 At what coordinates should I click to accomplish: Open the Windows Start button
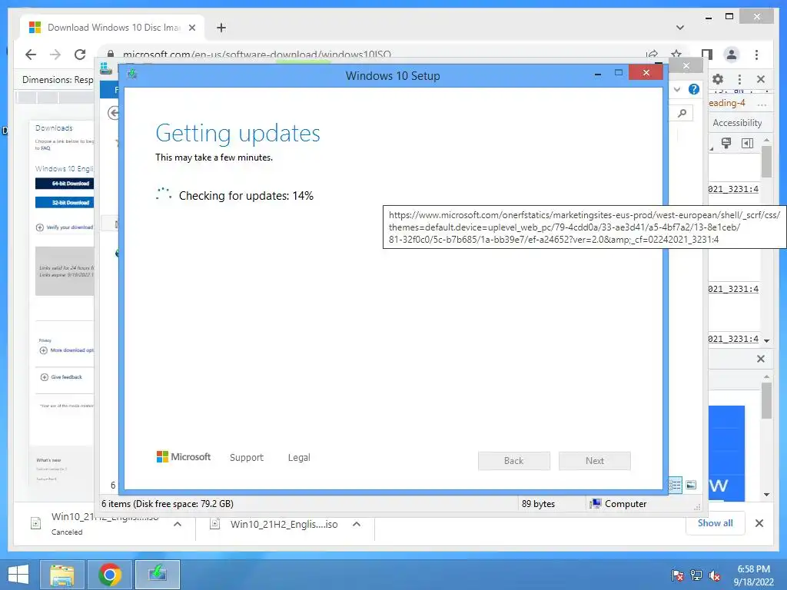point(18,575)
